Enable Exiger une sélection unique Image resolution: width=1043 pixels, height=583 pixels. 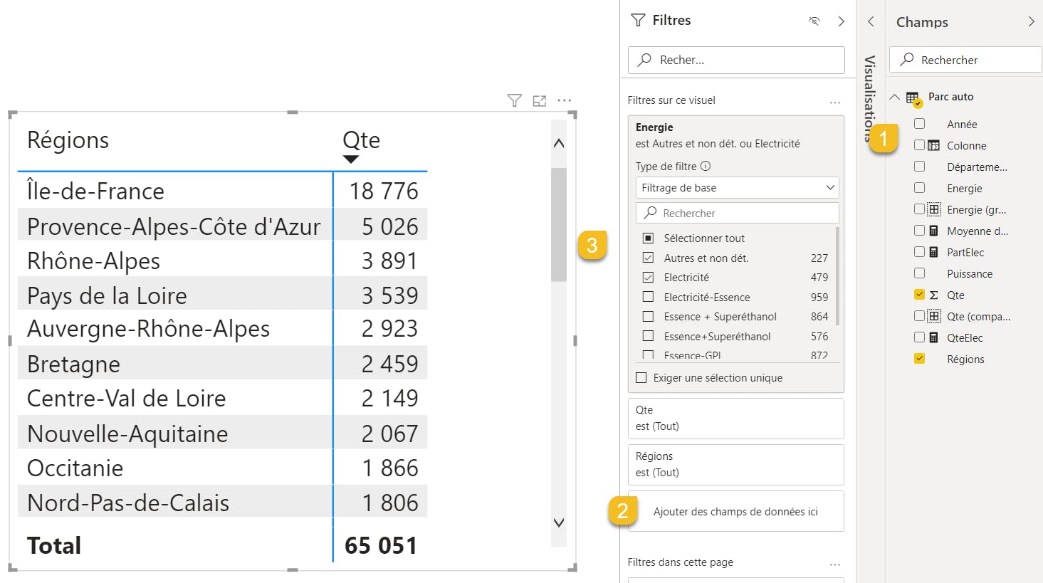click(x=640, y=377)
